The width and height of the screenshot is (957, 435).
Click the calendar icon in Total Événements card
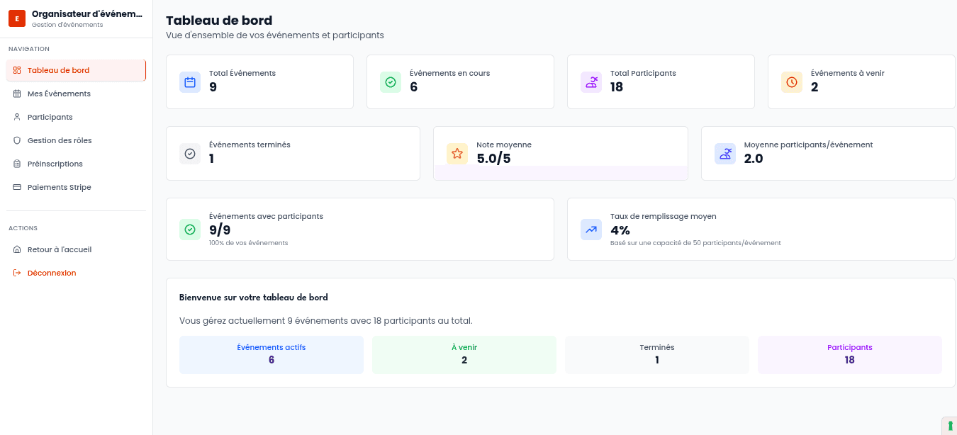pyautogui.click(x=190, y=82)
